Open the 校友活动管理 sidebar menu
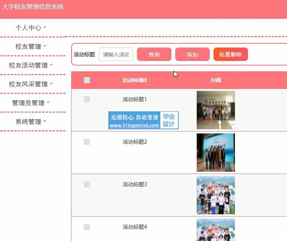 pos(31,65)
